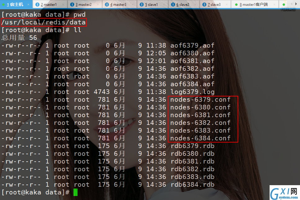The height and width of the screenshot is (200, 300).
Task: Switch to the 3 master2 tab
Action: 85,4
